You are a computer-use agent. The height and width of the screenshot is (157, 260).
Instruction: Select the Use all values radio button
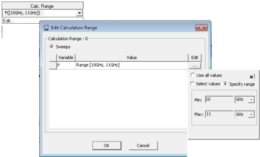tap(193, 75)
